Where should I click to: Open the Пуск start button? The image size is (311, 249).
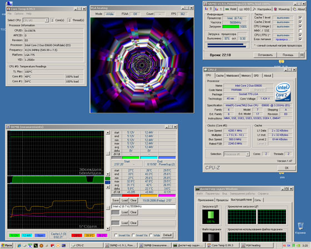click(6, 246)
